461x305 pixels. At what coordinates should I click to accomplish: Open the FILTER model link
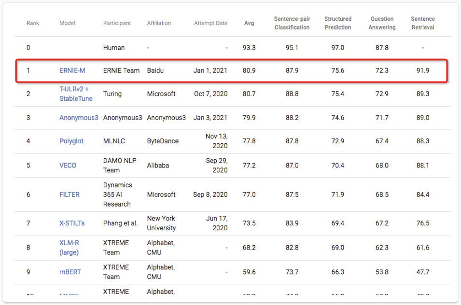tap(70, 194)
